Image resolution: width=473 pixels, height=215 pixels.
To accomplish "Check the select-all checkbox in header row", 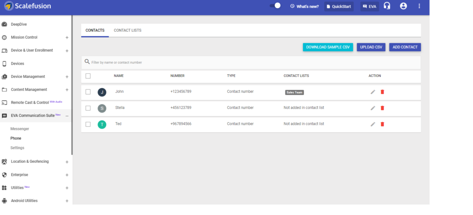I will click(88, 76).
